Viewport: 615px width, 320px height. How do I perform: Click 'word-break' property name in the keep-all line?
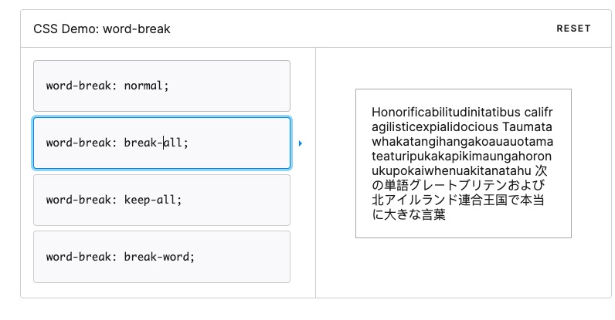coord(78,200)
